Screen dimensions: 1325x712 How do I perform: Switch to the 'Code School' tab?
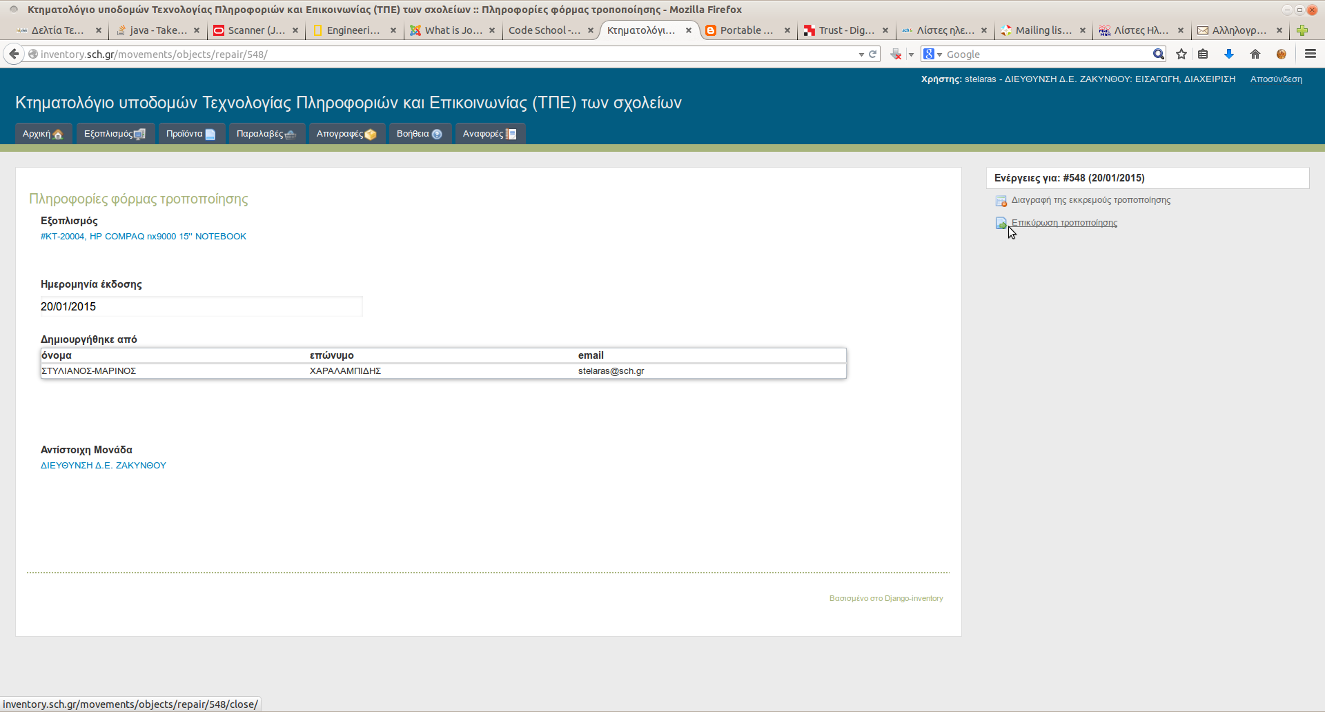coord(551,30)
